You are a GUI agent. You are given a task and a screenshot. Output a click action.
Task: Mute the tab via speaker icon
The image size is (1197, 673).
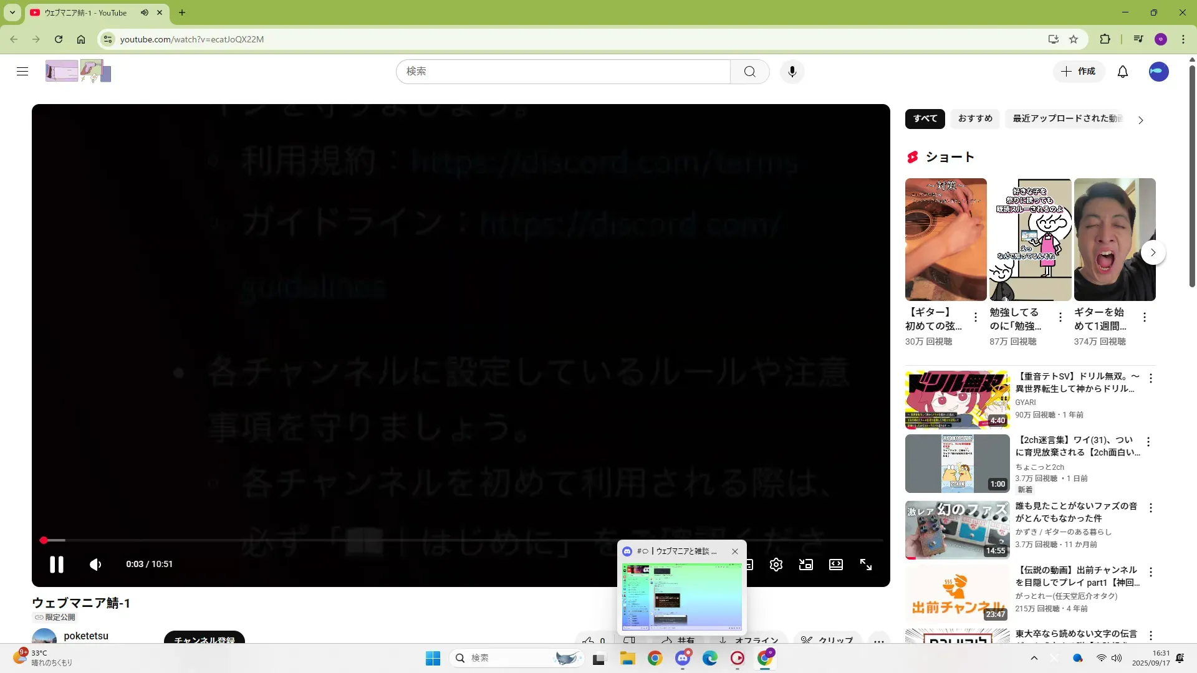pos(145,12)
